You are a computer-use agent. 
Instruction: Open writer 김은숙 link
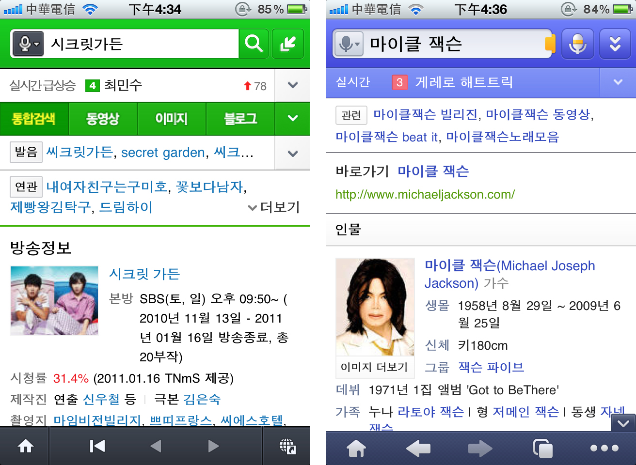[202, 399]
